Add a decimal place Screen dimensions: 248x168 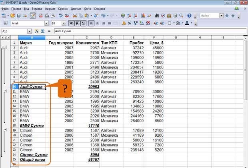(x=142, y=23)
